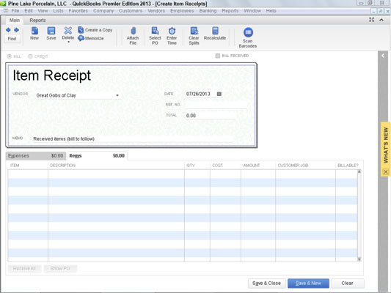Click the items table vertical scrollbar
The image size is (391, 293).
click(x=359, y=215)
